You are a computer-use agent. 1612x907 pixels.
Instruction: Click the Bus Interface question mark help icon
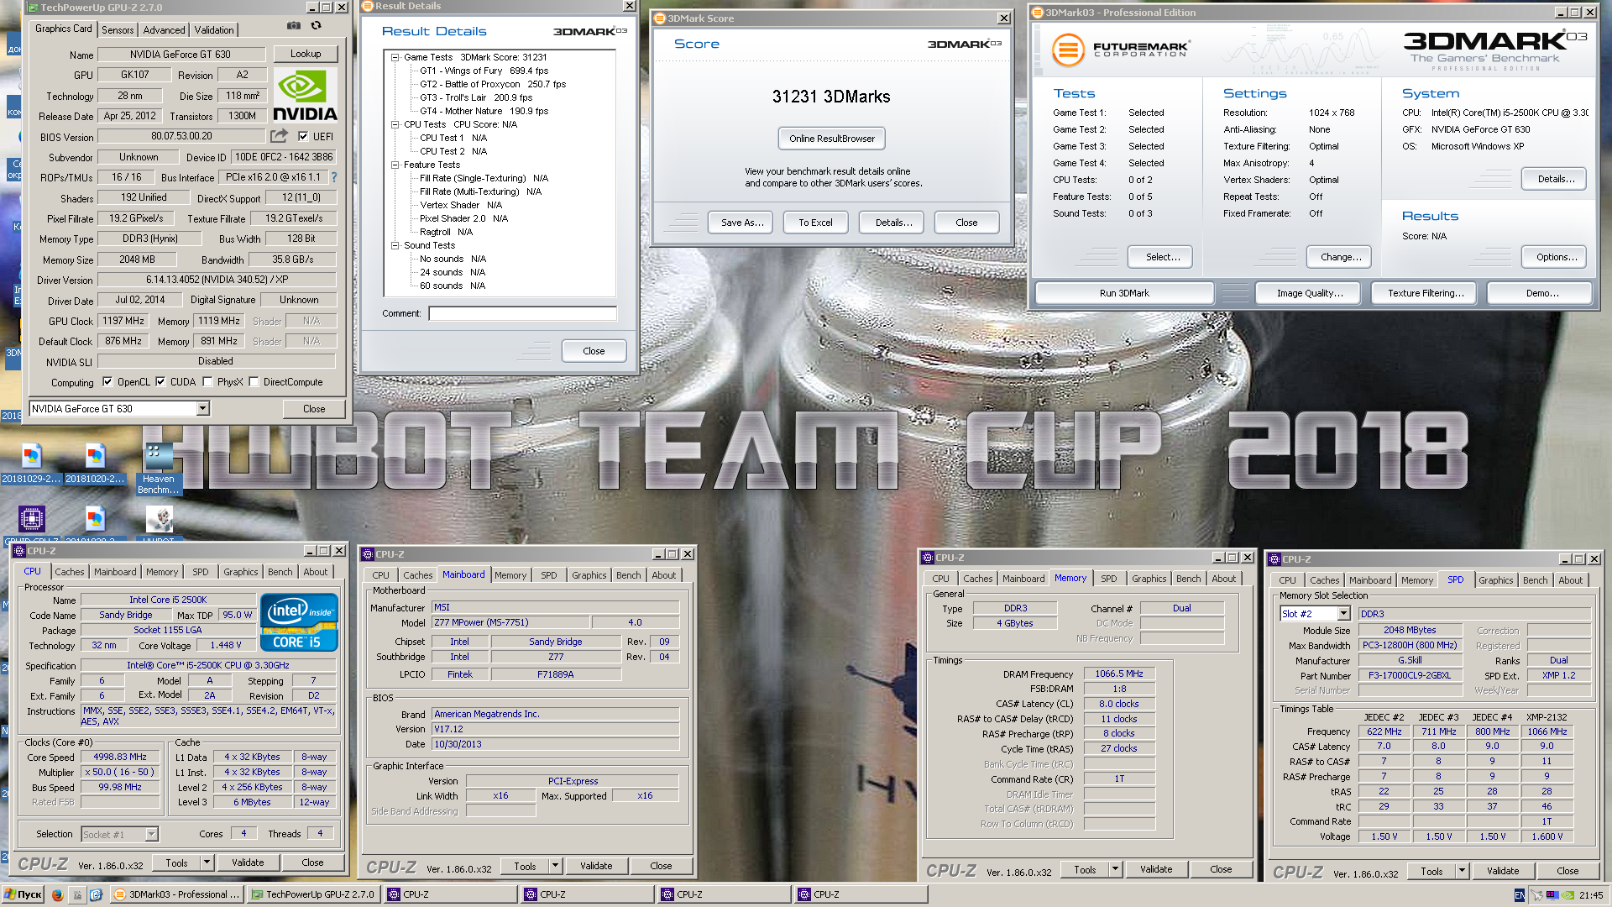[x=334, y=177]
